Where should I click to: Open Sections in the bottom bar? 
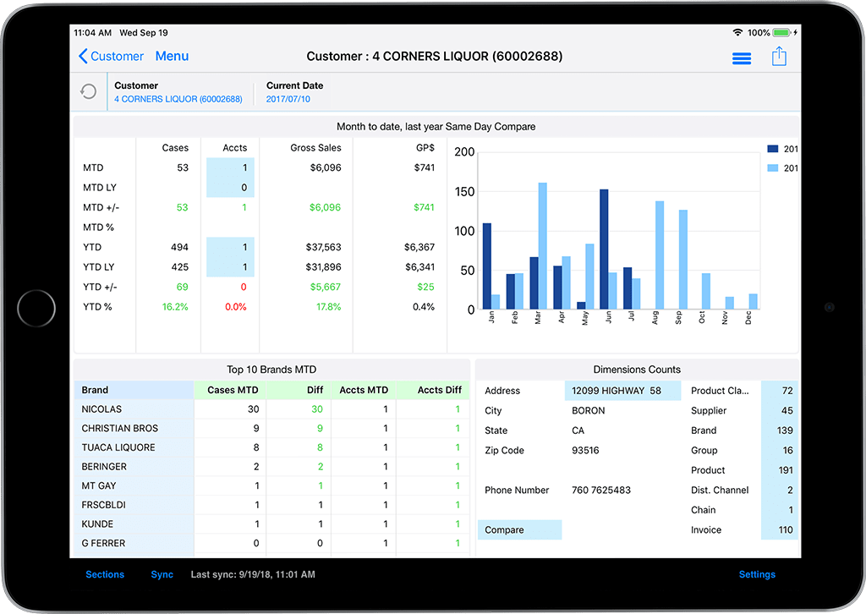[105, 574]
